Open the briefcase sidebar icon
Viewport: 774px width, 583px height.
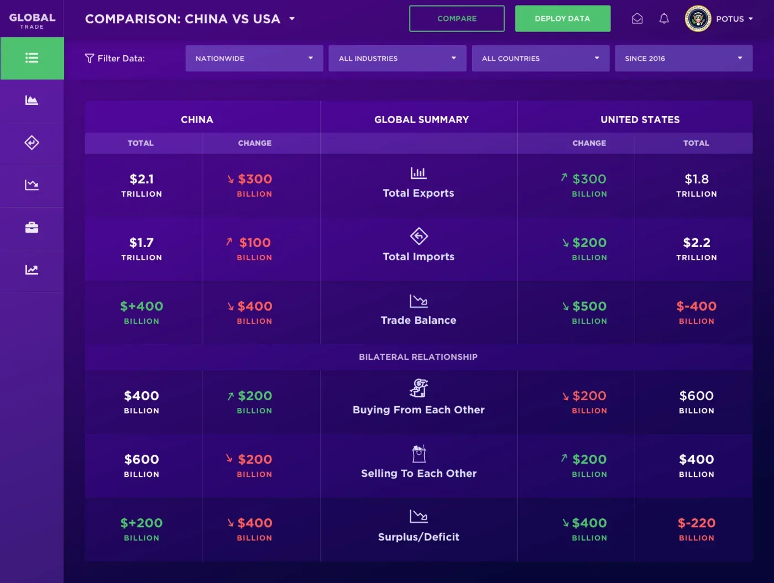click(32, 228)
